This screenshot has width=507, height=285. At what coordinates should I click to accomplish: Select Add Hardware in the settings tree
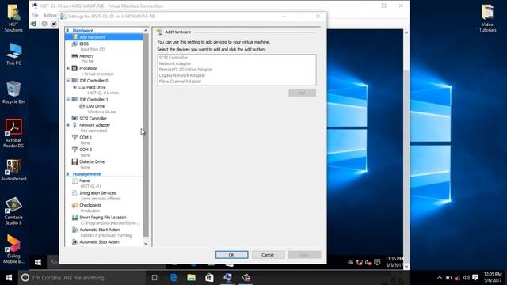click(x=104, y=37)
